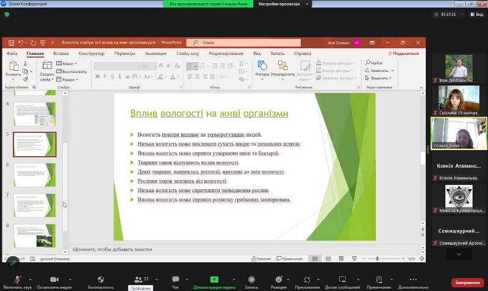This screenshot has width=488, height=291.
Task: Open the Анимация ribbon tab
Action: 156,53
